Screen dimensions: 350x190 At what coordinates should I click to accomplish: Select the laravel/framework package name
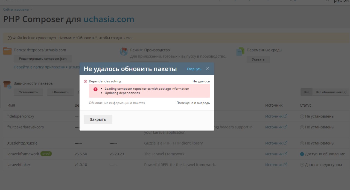pos(23,154)
